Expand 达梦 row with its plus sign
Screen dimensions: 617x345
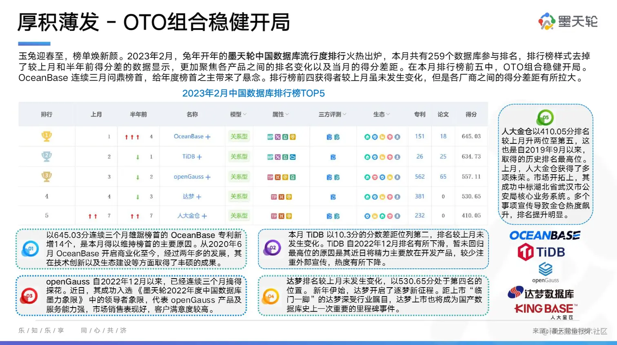pyautogui.click(x=199, y=197)
